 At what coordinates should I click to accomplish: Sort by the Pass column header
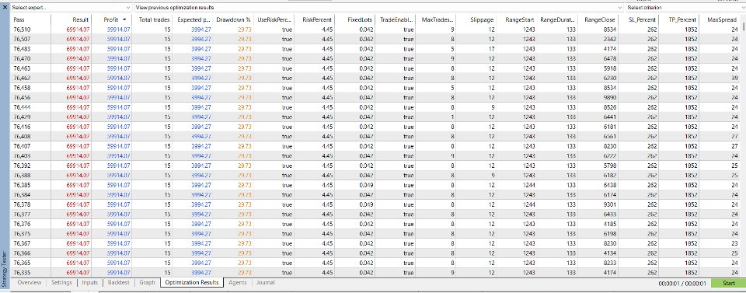coord(30,19)
